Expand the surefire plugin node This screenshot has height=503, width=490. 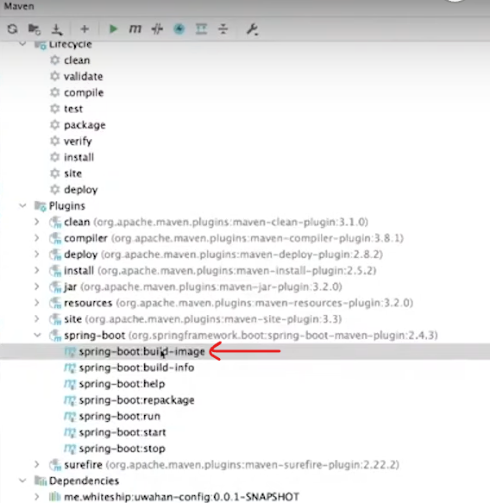pyautogui.click(x=37, y=464)
